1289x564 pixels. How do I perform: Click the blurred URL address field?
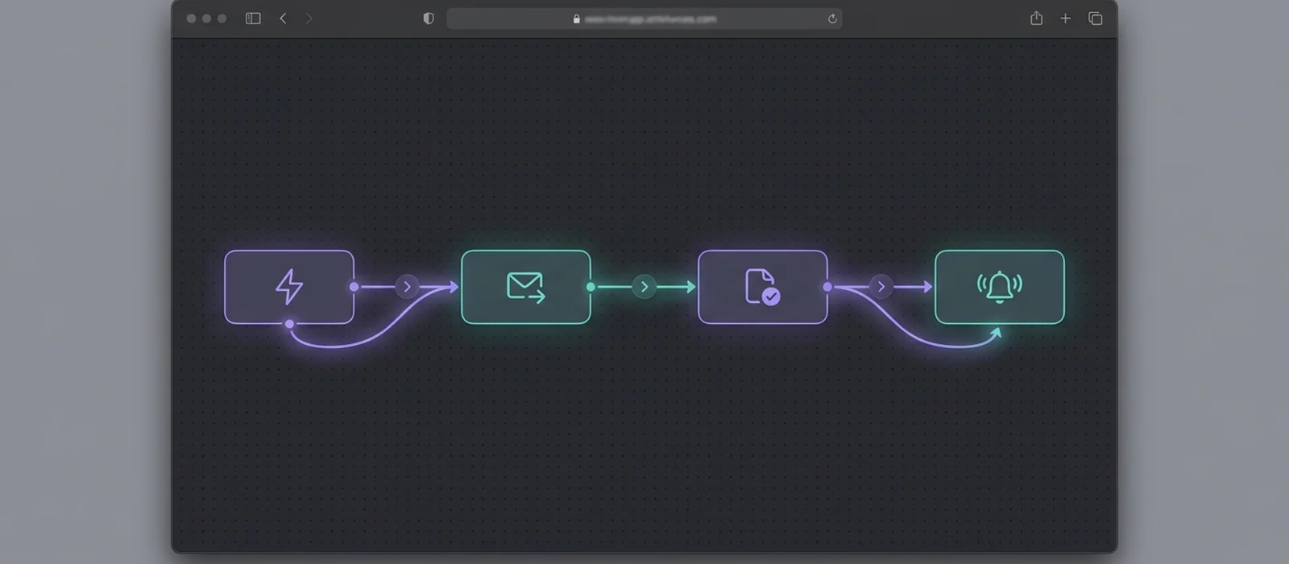[644, 19]
